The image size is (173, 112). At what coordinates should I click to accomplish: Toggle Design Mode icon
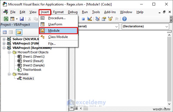point(90,19)
